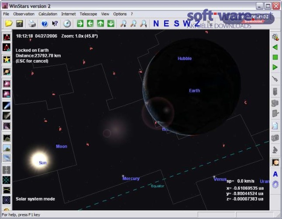Screen dimensions: 282x219
Task: Move view right with the green arrow
Action: point(80,24)
